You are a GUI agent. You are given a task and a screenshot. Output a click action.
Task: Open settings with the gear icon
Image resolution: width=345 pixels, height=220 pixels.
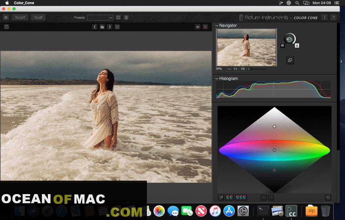6,17
